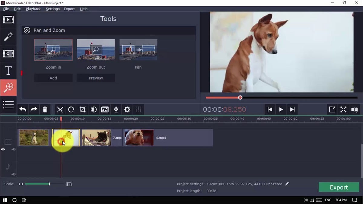
Task: Select the Crop tool
Action: (82, 109)
